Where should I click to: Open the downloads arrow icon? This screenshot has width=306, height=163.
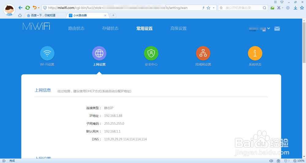click(296, 8)
